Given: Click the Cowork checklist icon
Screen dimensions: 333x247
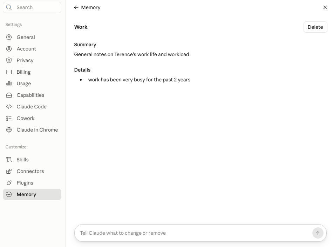Looking at the screenshot, I should [9, 118].
